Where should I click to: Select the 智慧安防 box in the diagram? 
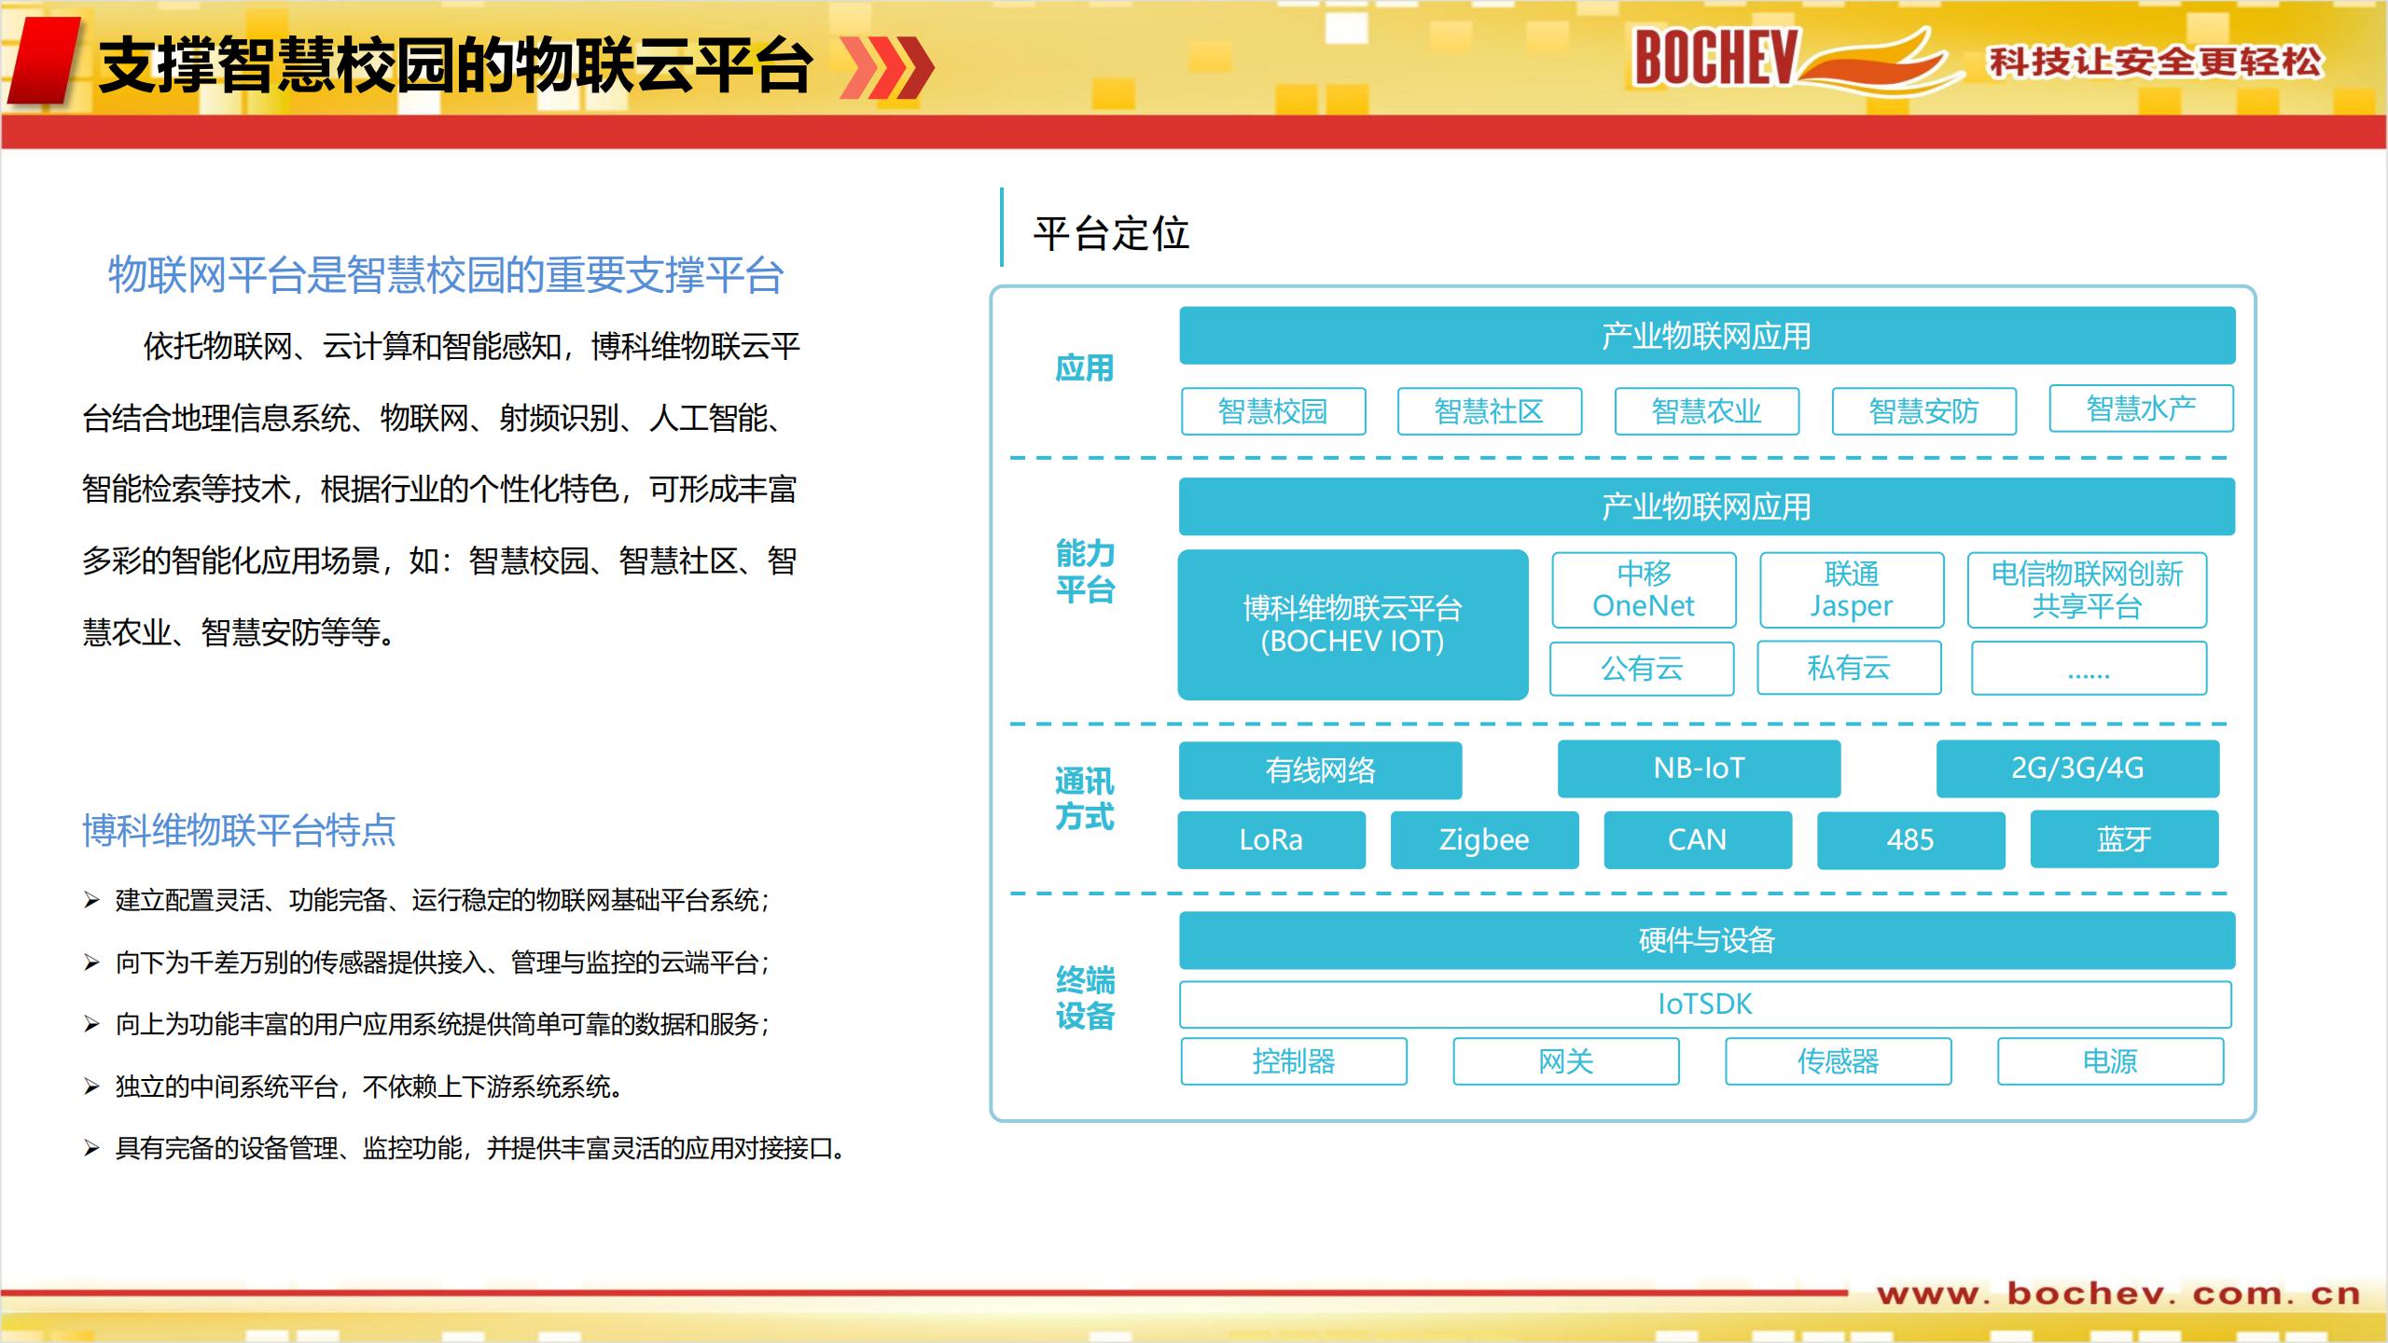[x=1924, y=411]
